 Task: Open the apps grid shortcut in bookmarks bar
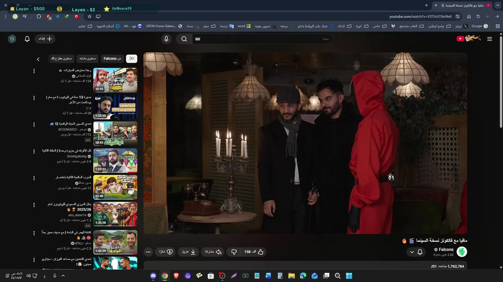click(497, 26)
